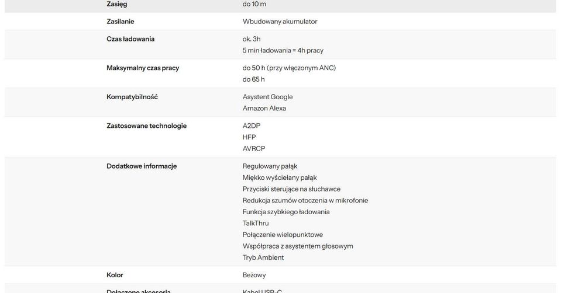585x293 pixels.
Task: Click the "Tryb Ambient" feature entry
Action: (x=263, y=257)
